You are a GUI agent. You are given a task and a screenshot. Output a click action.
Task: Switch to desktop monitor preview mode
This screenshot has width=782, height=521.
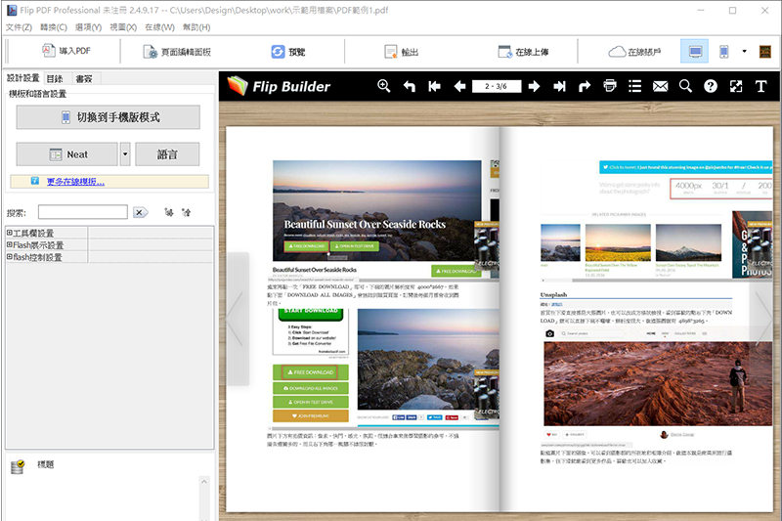[695, 52]
